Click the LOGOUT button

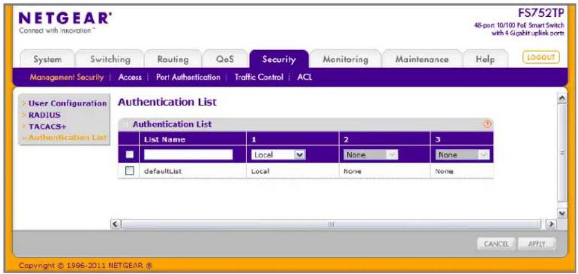point(541,57)
